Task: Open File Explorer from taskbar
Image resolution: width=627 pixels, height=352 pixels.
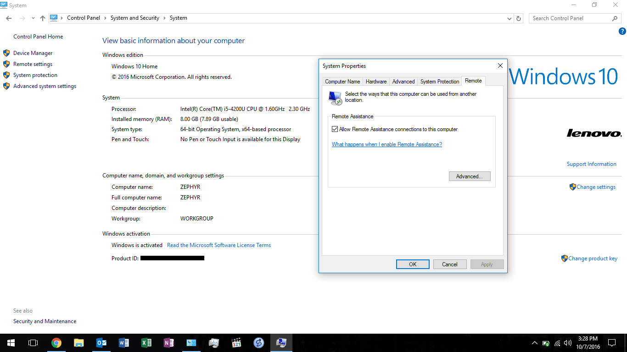Action: pos(79,343)
